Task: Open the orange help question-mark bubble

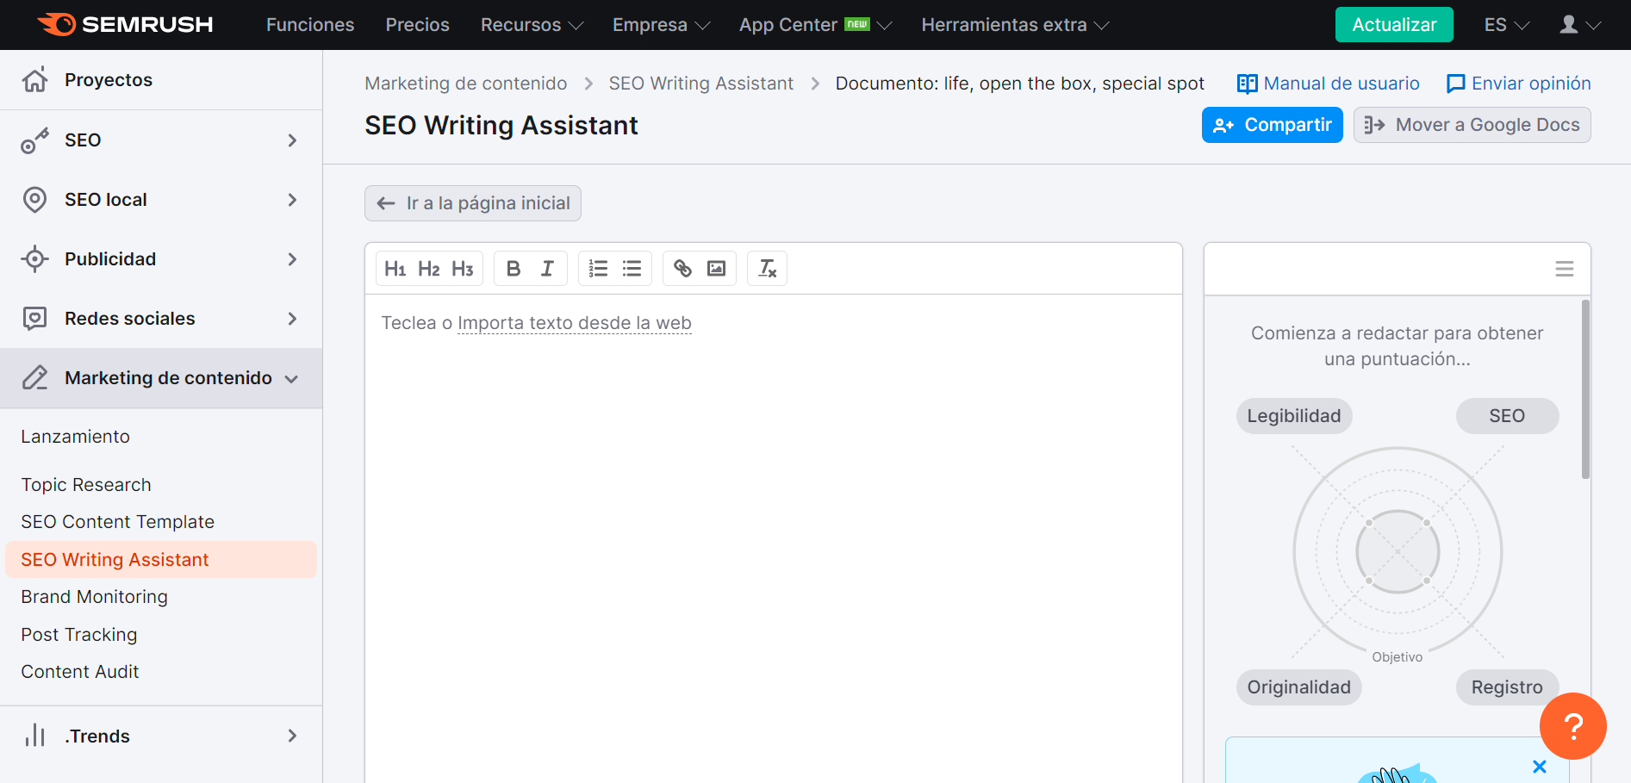Action: pyautogui.click(x=1572, y=726)
